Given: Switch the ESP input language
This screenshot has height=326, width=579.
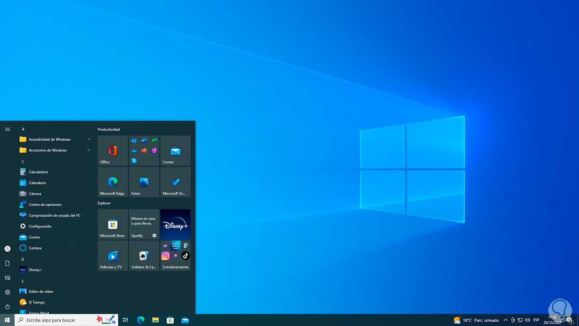Looking at the screenshot, I should point(536,320).
